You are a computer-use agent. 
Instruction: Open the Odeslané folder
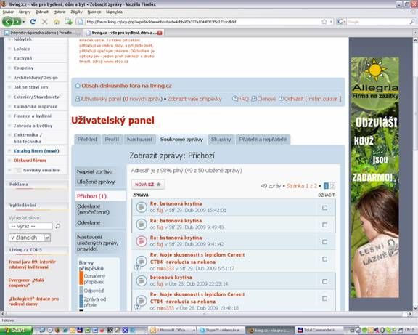[x=89, y=222]
